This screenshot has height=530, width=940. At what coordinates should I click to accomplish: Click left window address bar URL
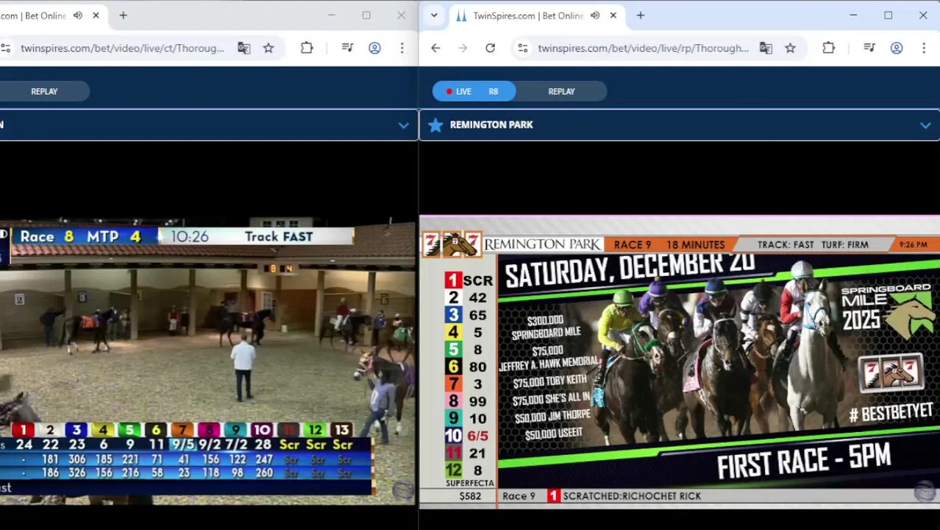point(123,48)
